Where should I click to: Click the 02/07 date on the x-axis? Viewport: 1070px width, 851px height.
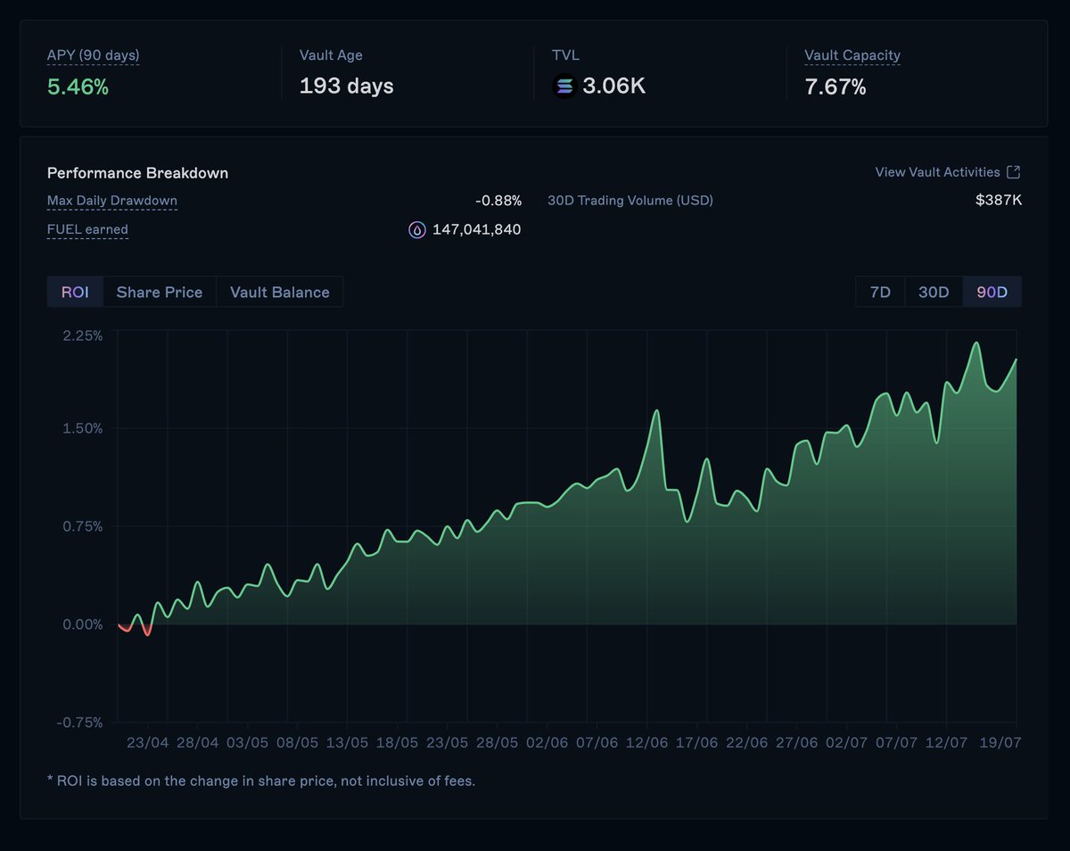[x=847, y=743]
